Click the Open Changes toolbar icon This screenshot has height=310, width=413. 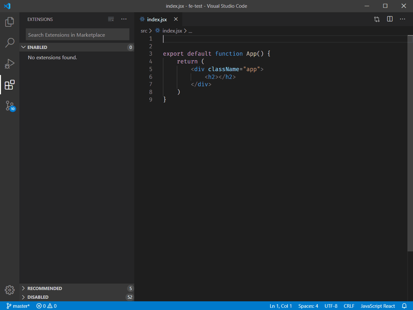click(x=377, y=19)
